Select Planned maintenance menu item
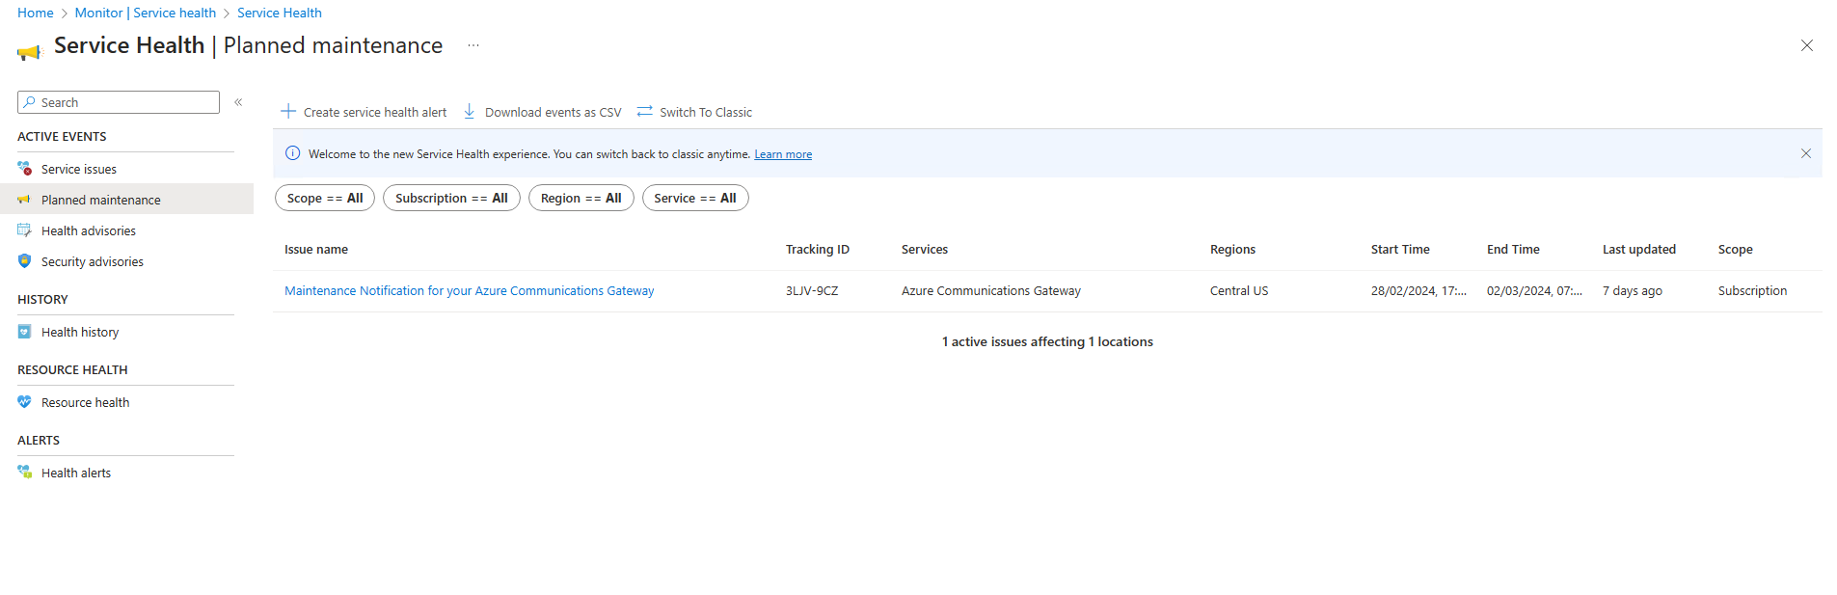Screen dimensions: 1837x595 tap(126, 200)
